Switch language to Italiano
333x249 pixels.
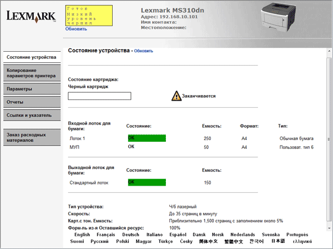click(155, 235)
